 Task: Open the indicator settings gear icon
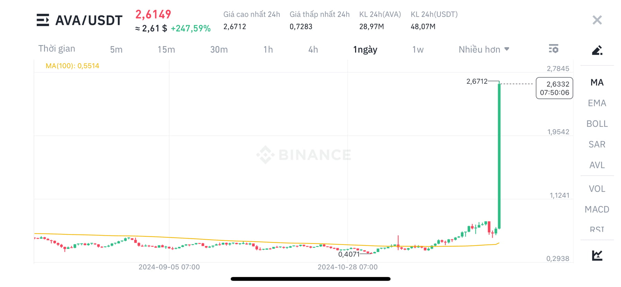554,49
